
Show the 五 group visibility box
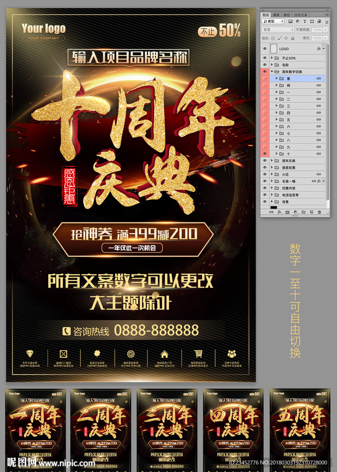(x=265, y=119)
